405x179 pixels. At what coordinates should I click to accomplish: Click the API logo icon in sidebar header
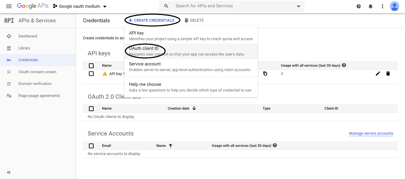click(x=9, y=20)
